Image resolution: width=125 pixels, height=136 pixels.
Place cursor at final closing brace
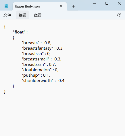5,92
